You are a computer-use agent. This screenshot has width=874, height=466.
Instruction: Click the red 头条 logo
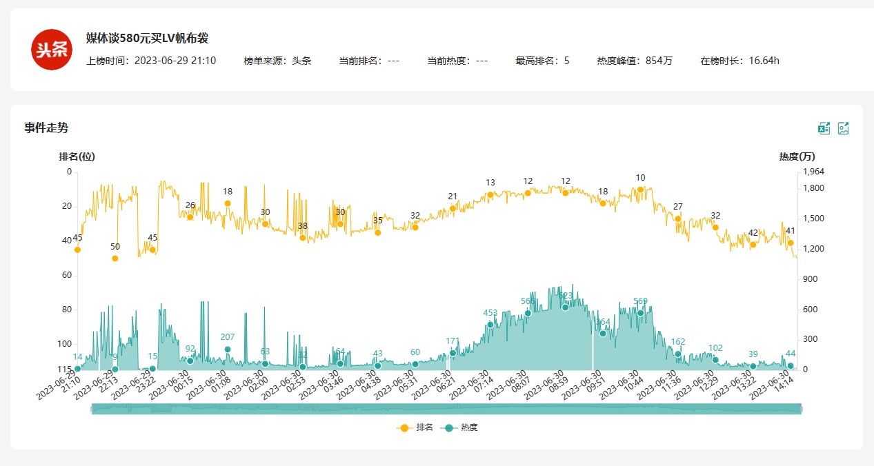coord(52,50)
